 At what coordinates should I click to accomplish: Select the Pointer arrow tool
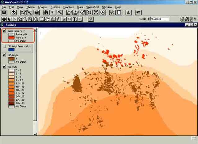click(x=9, y=19)
